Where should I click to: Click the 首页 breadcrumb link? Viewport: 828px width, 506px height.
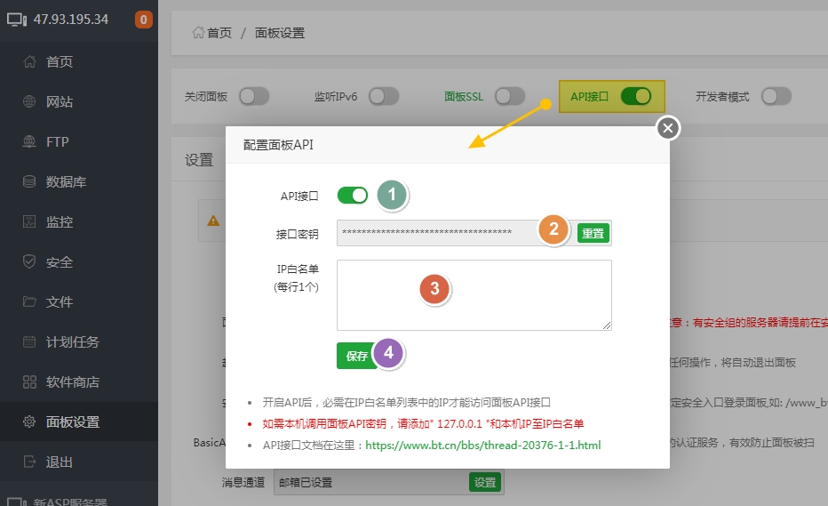click(x=219, y=33)
